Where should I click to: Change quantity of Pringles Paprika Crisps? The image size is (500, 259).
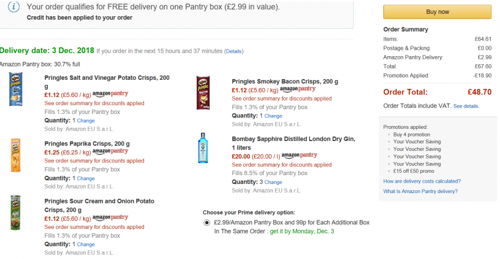pyautogui.click(x=86, y=179)
